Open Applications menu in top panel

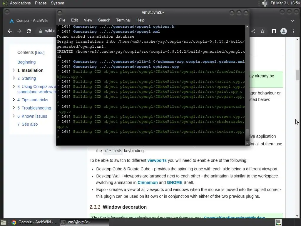click(20, 3)
